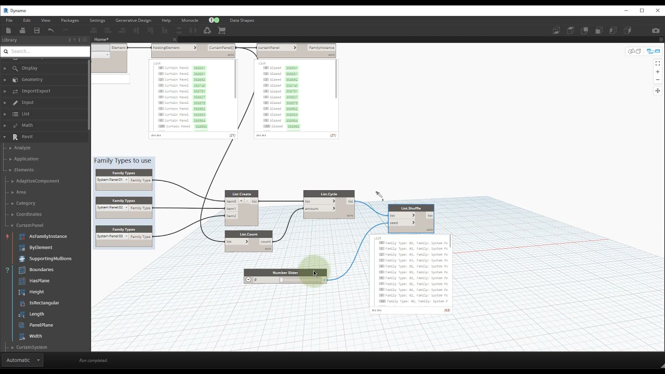Expand the ImportExport library category
Screen dimensions: 665x374
click(x=5, y=91)
